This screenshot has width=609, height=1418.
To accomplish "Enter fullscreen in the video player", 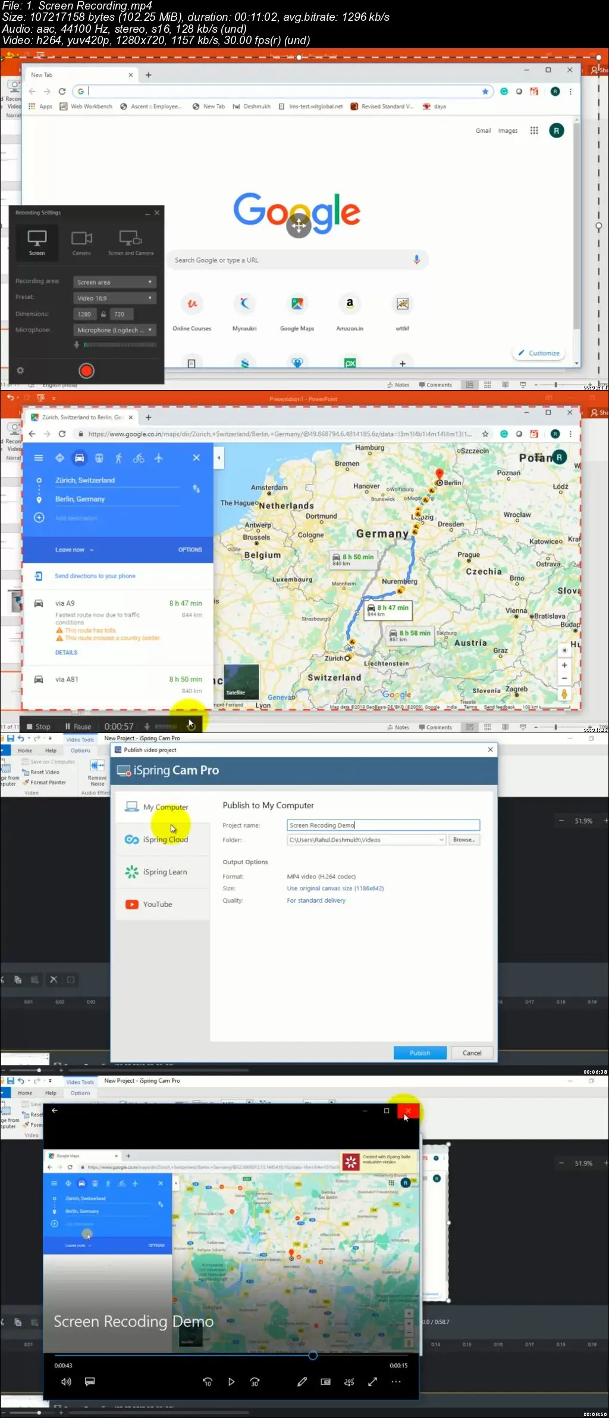I will [372, 1382].
